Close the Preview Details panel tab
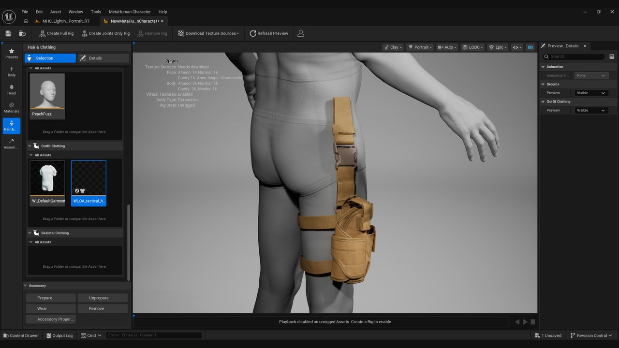This screenshot has height=348, width=619. pyautogui.click(x=585, y=46)
